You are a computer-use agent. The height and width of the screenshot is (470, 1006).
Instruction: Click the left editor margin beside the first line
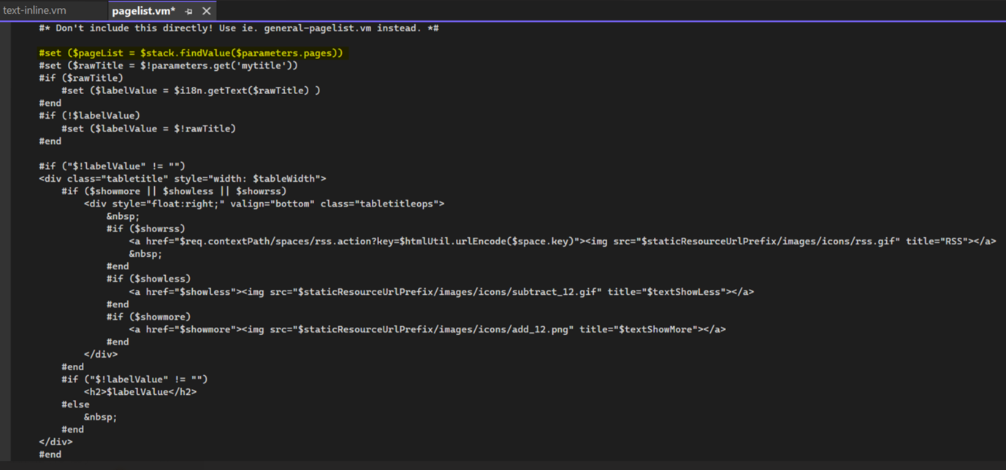coord(6,28)
